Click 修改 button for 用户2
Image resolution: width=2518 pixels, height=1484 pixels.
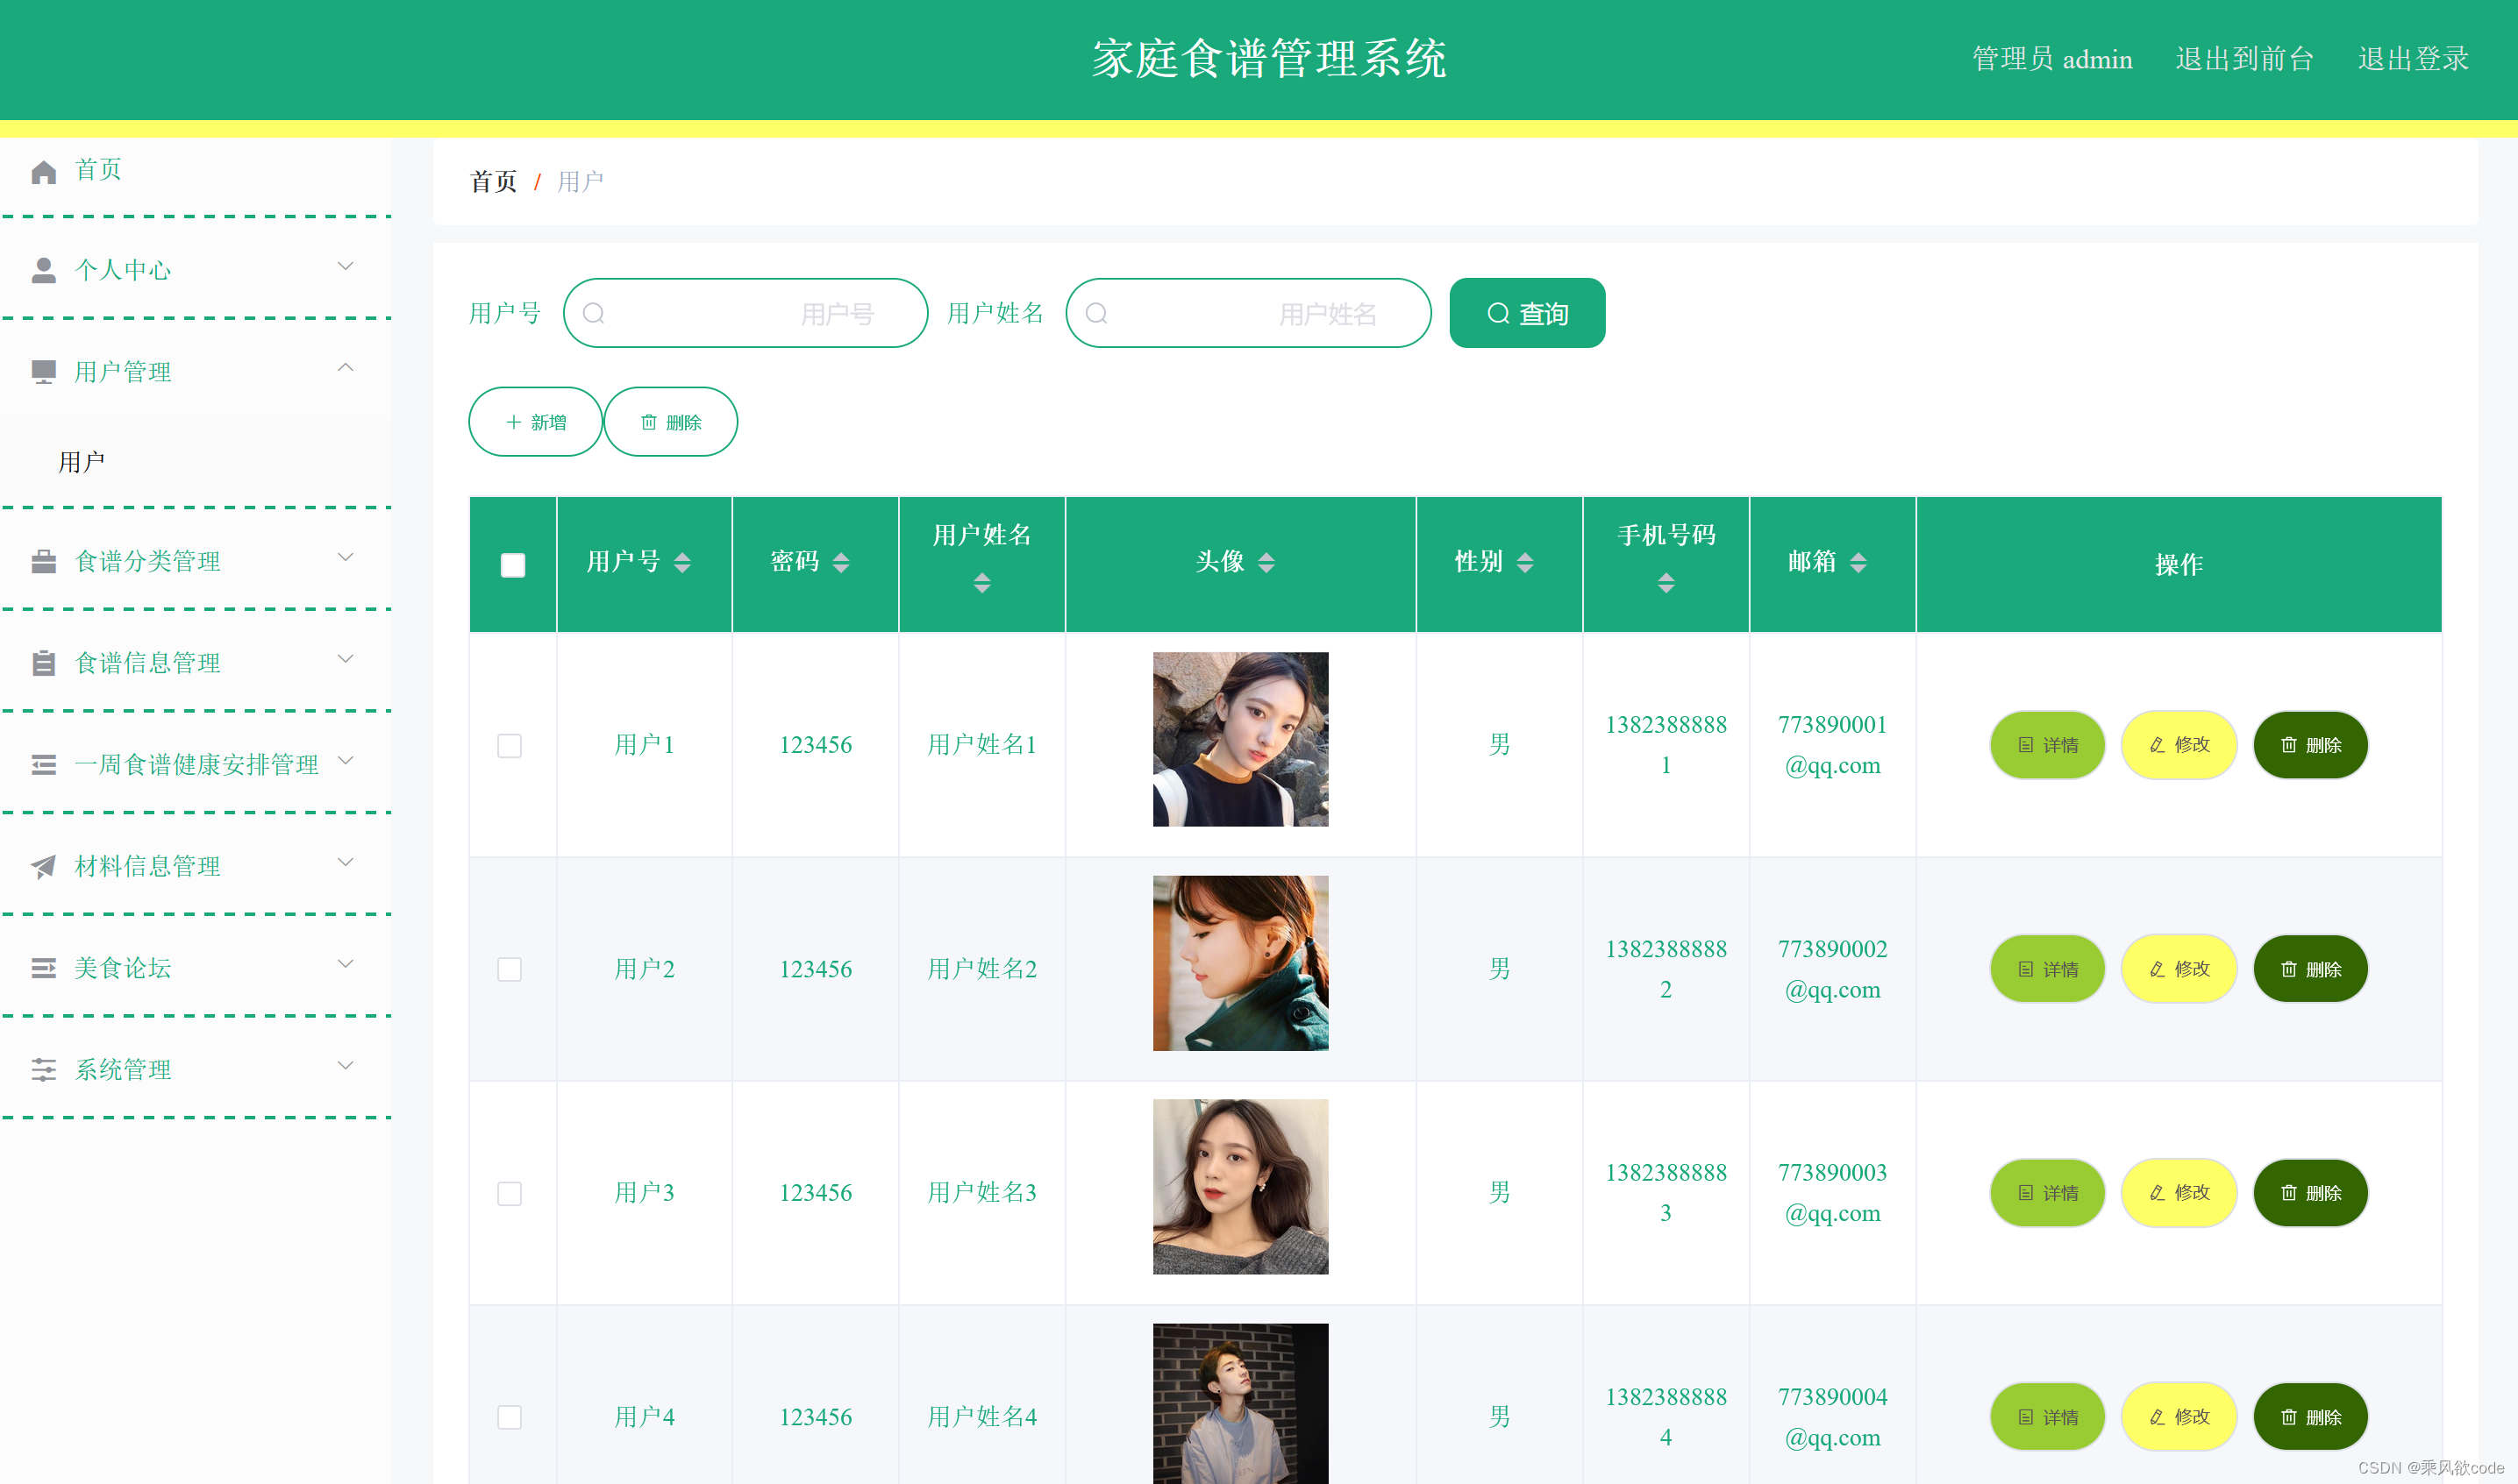(x=2178, y=969)
